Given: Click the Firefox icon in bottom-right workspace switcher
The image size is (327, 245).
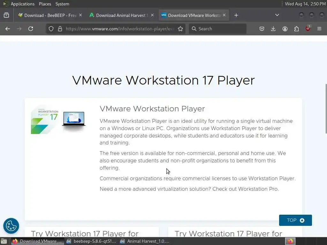Looking at the screenshot, I should pos(290,241).
